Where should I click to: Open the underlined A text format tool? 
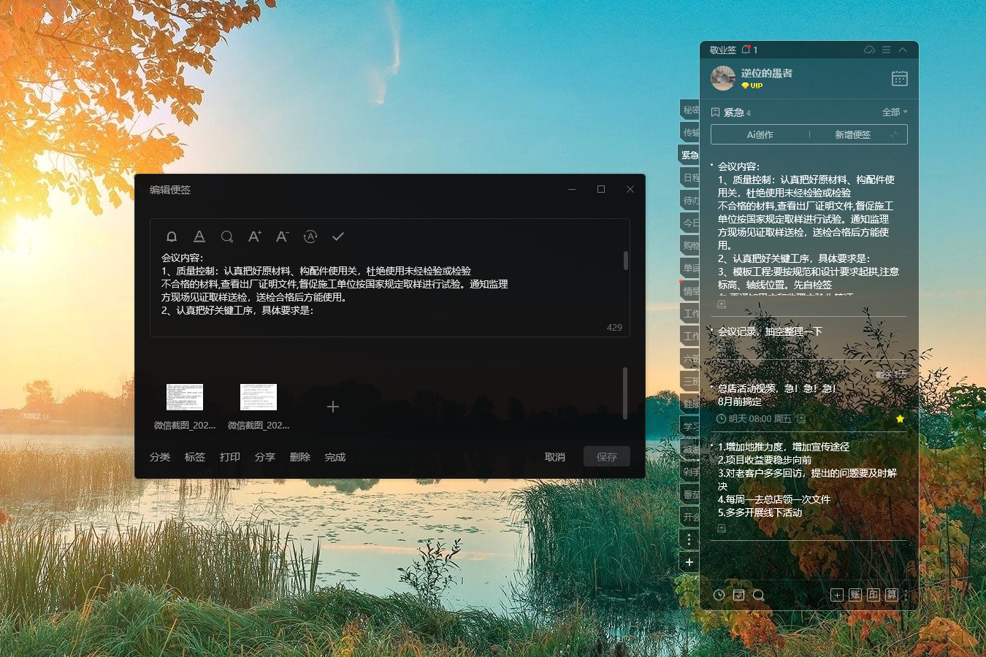199,237
